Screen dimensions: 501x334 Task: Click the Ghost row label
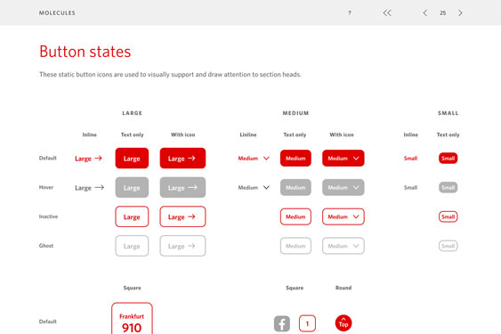(46, 246)
